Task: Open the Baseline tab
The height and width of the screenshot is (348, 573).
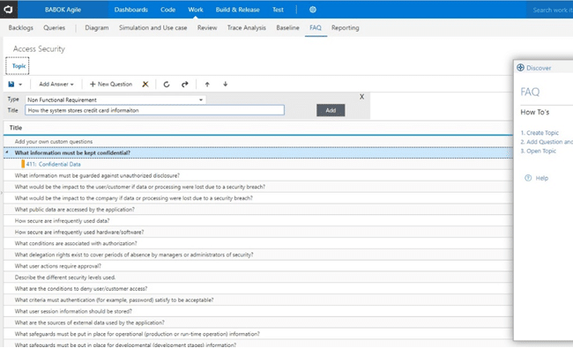Action: pos(287,28)
